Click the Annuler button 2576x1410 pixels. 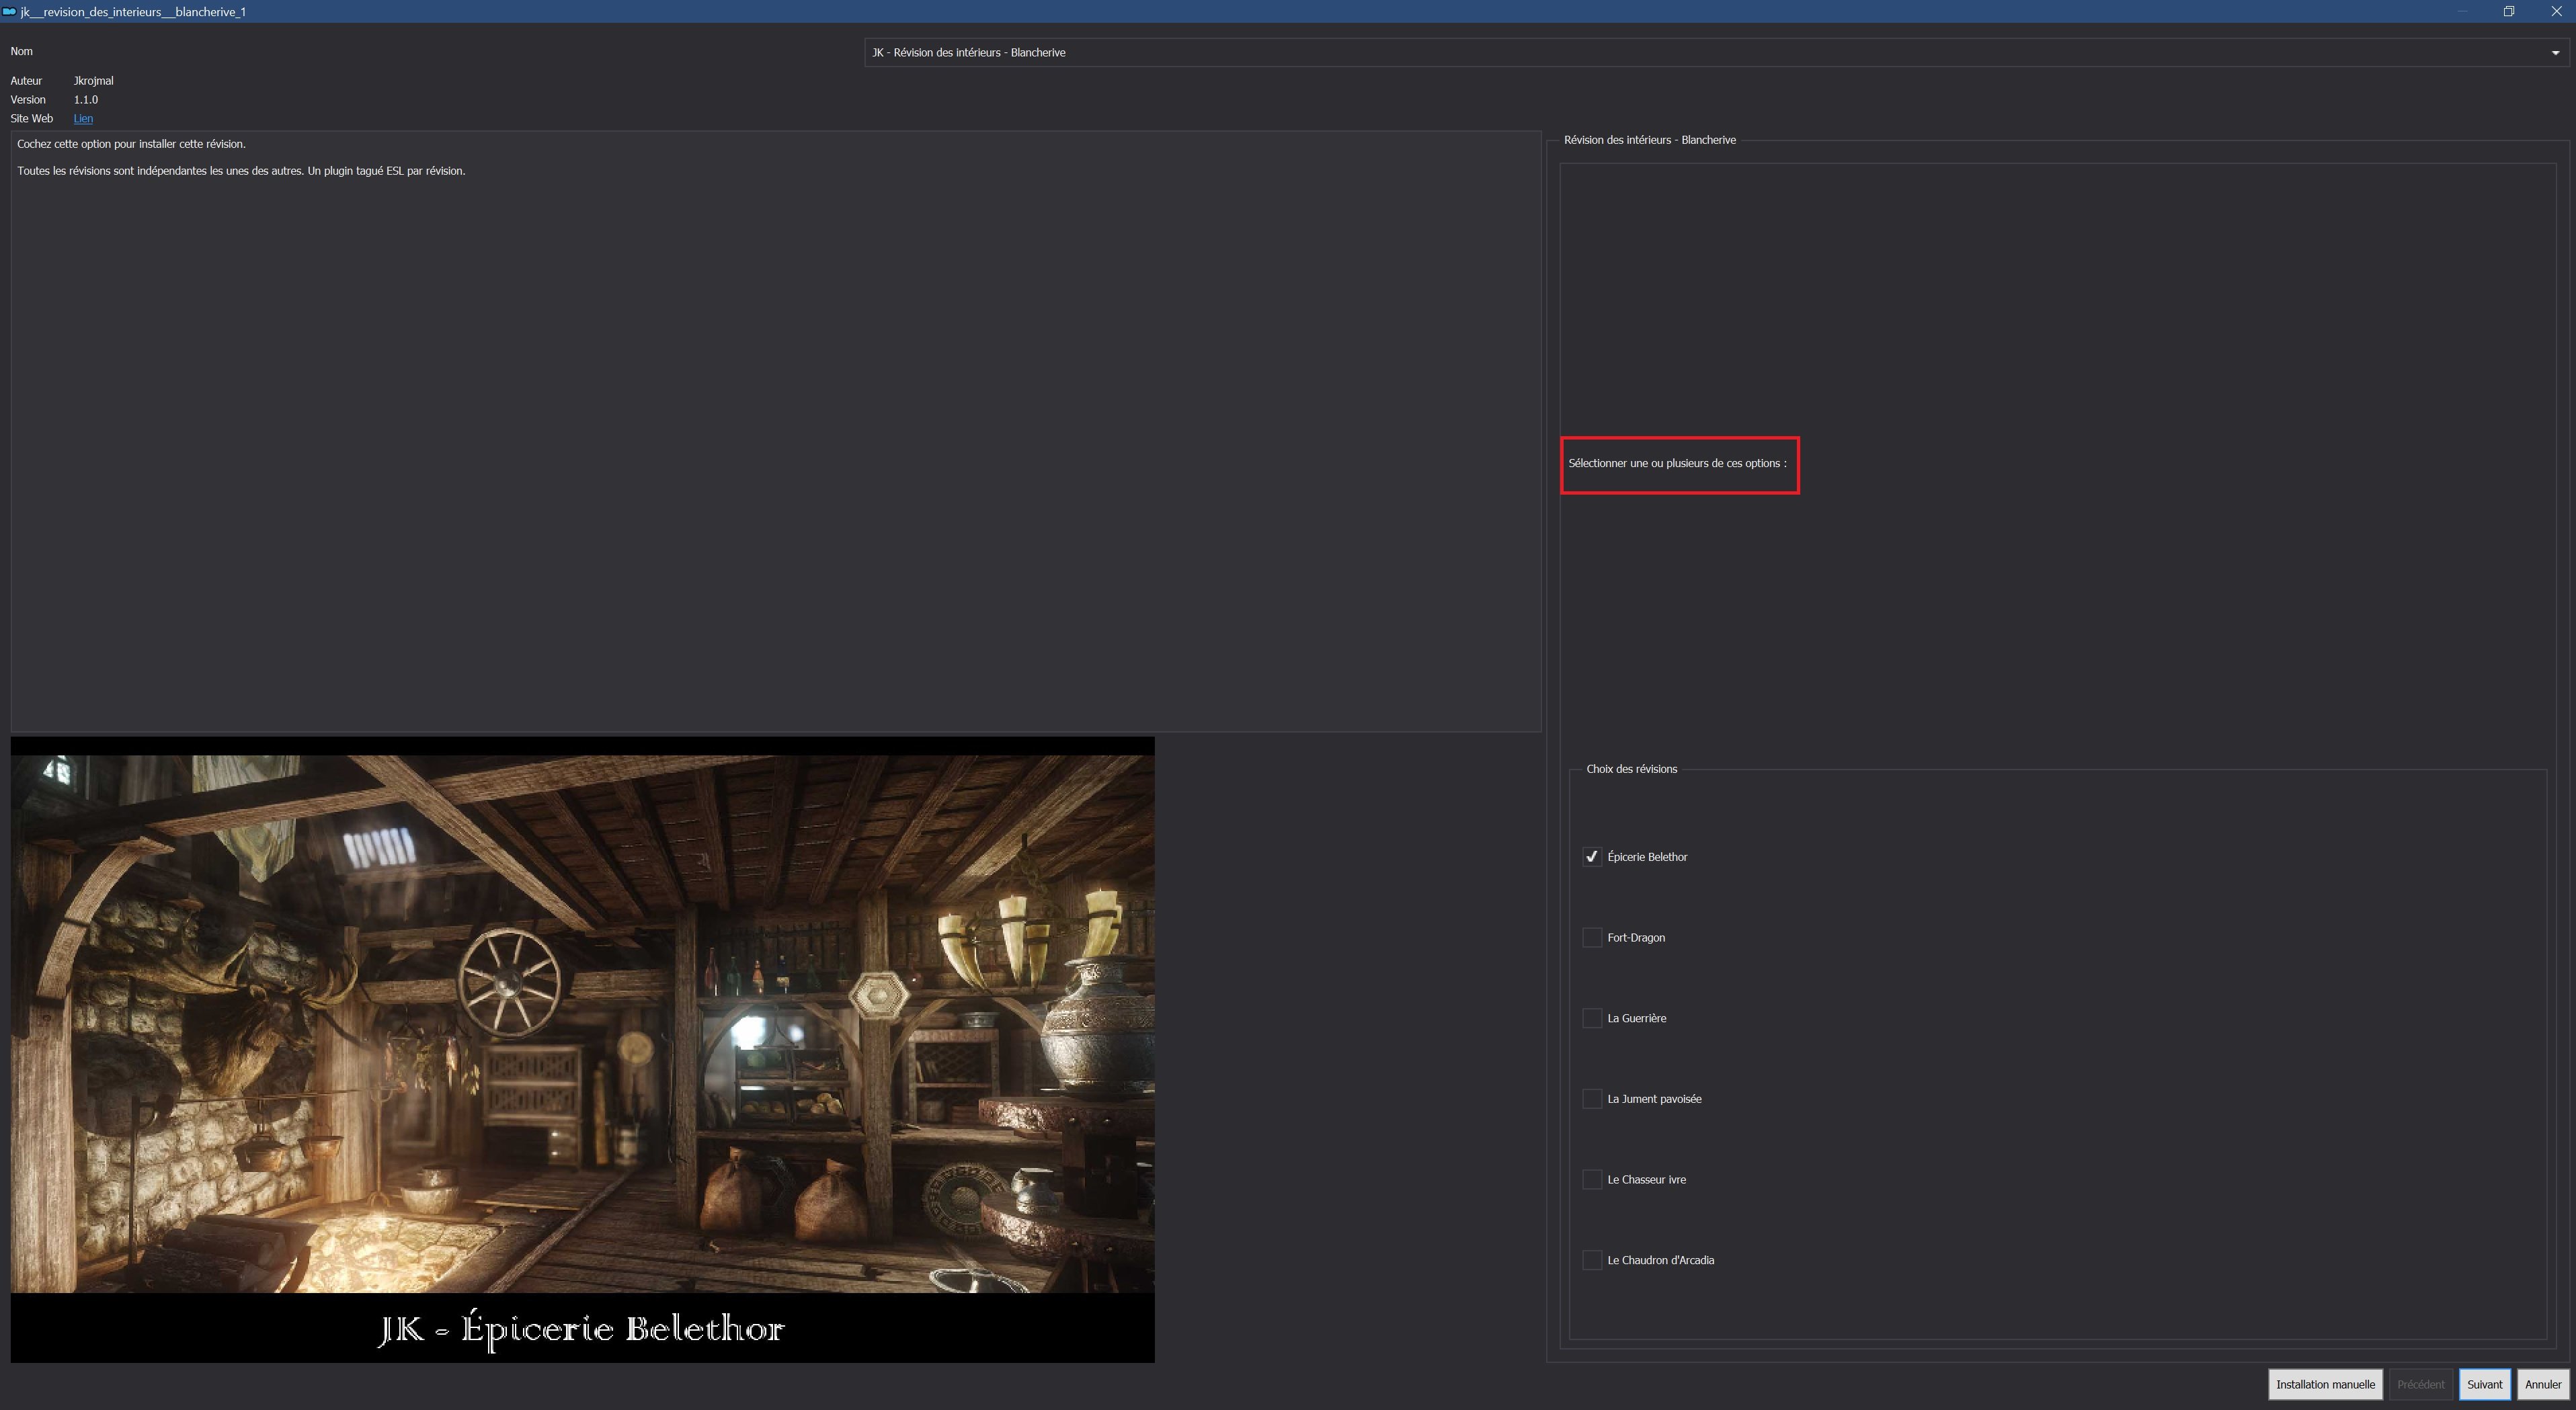(2542, 1384)
